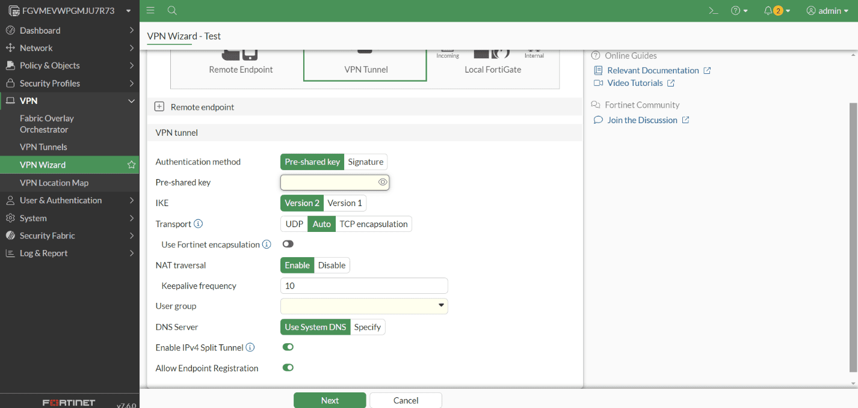Viewport: 858px width, 408px height.
Task: Select Specify DNS Server option
Action: pos(368,327)
